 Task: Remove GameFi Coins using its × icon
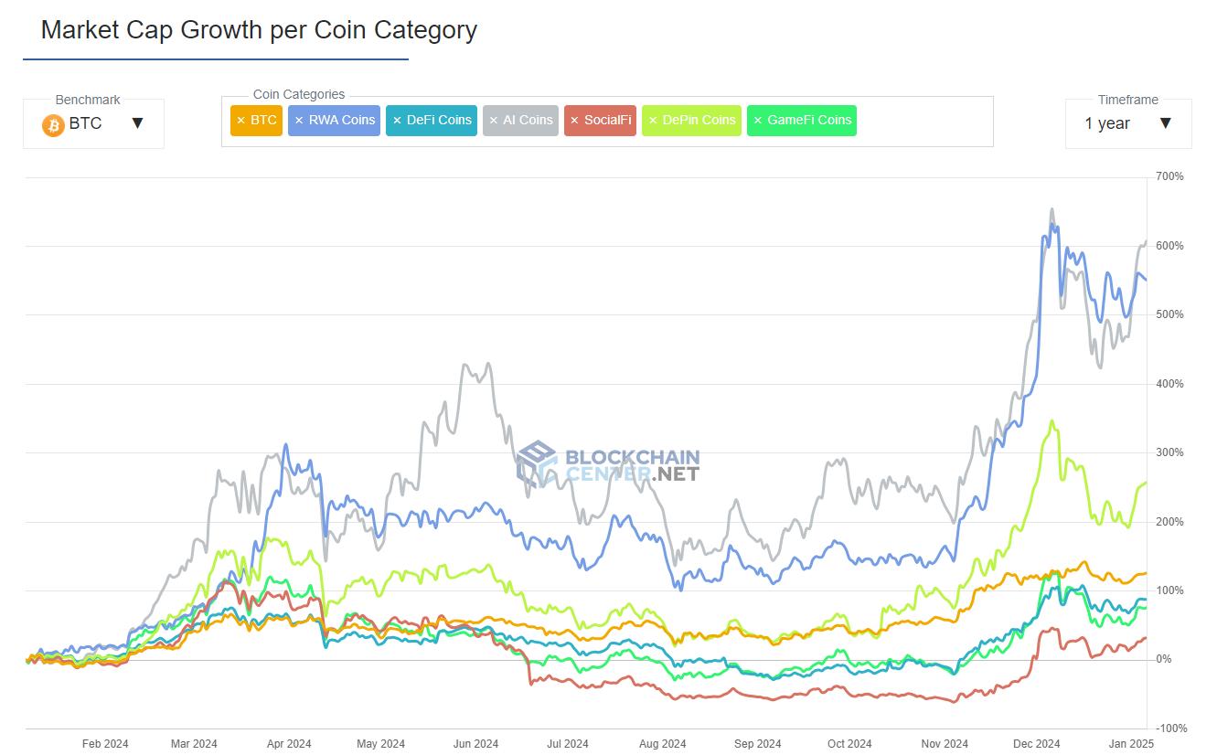tap(756, 120)
